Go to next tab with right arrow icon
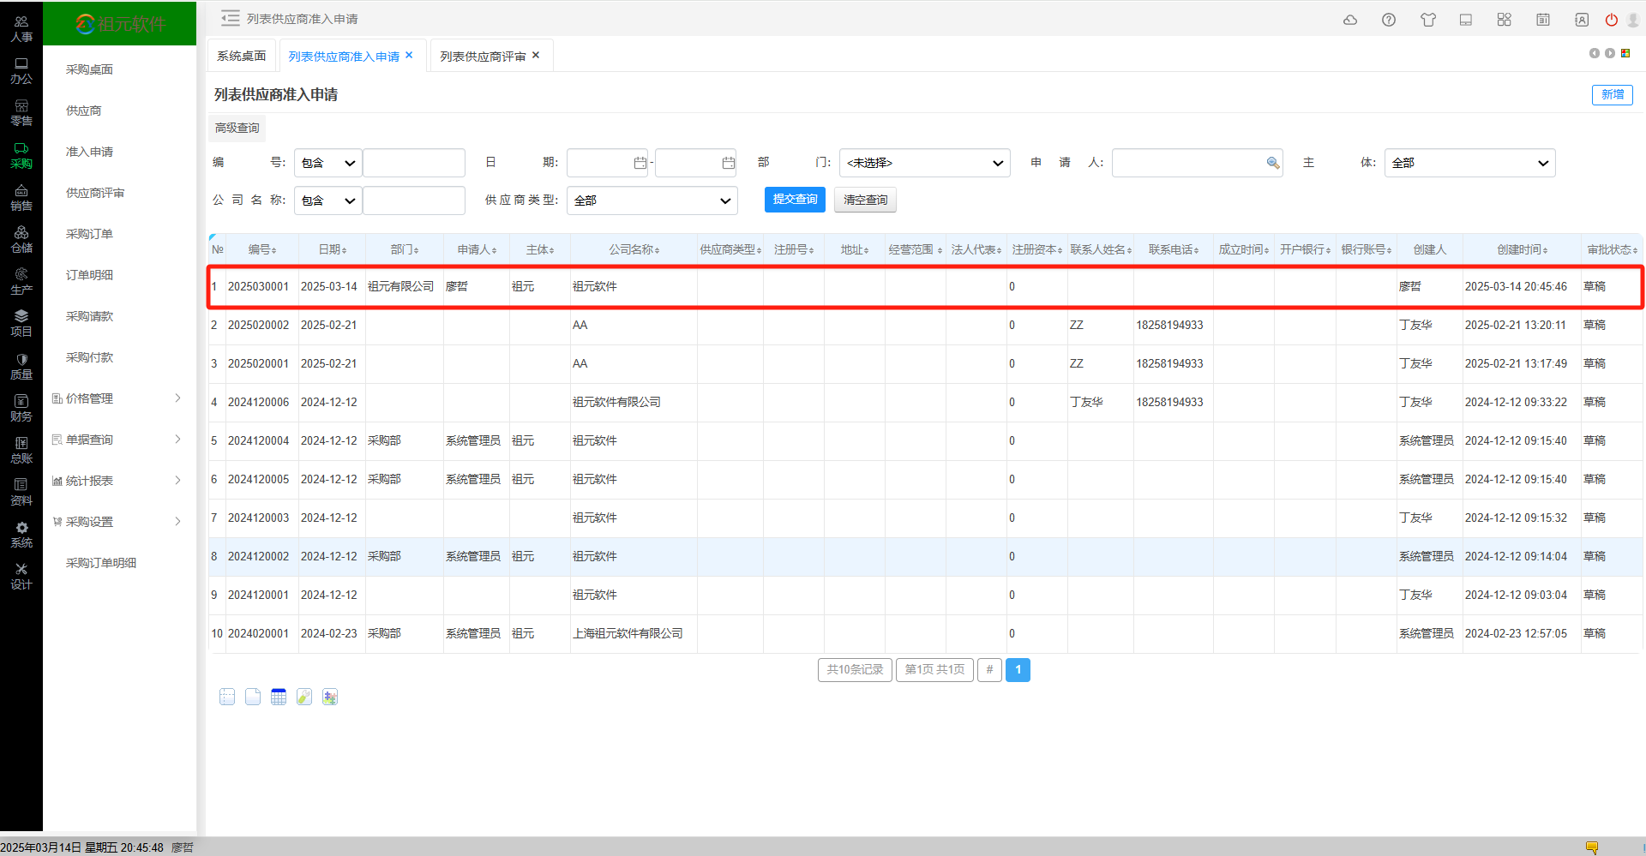1646x856 pixels. click(x=1610, y=53)
